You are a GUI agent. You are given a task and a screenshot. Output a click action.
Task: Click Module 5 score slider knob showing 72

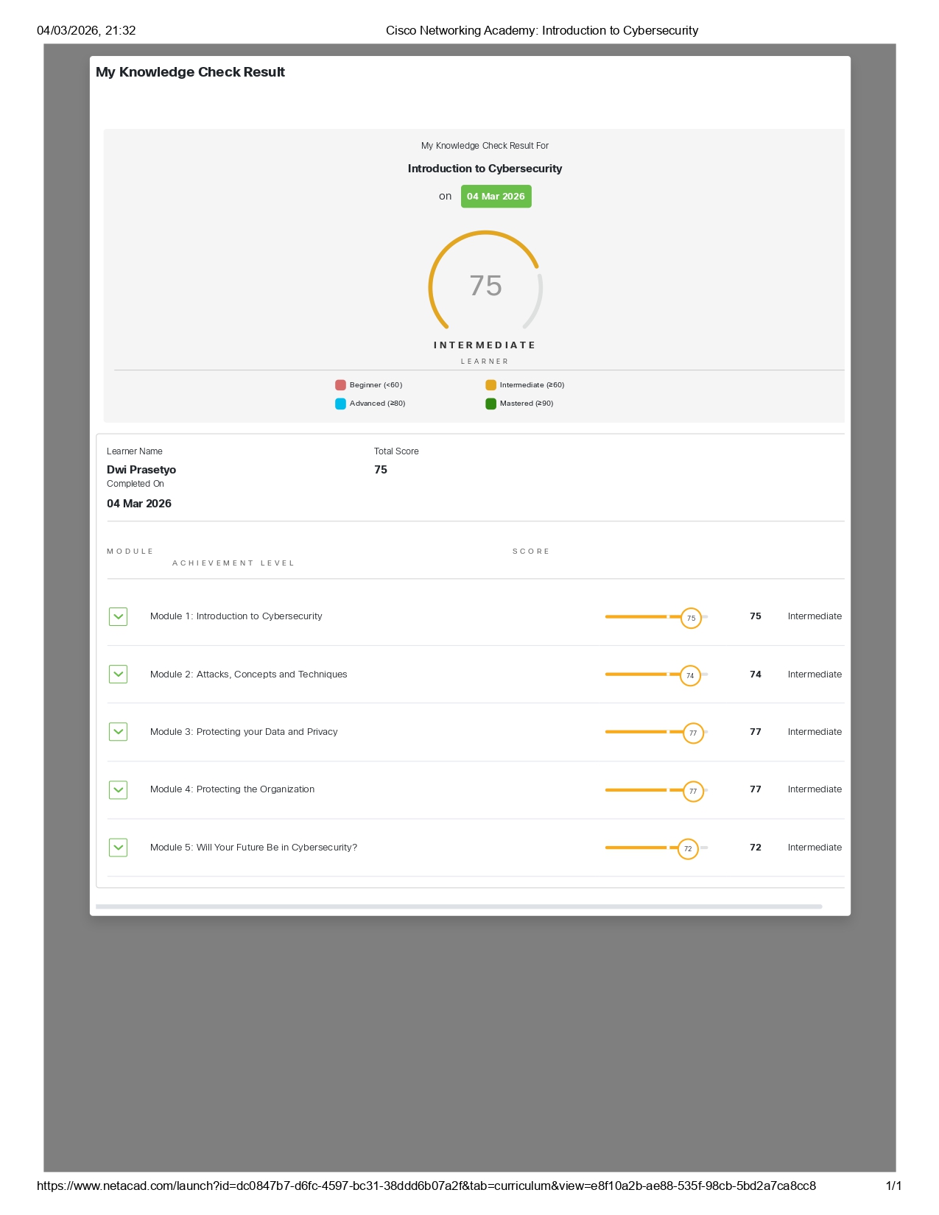tap(688, 848)
